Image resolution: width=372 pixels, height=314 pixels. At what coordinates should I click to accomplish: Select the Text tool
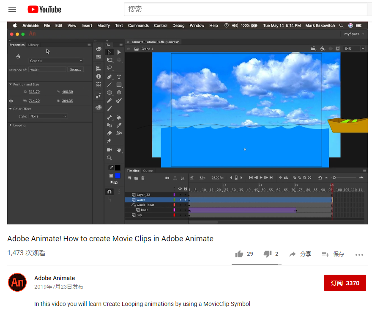(119, 77)
